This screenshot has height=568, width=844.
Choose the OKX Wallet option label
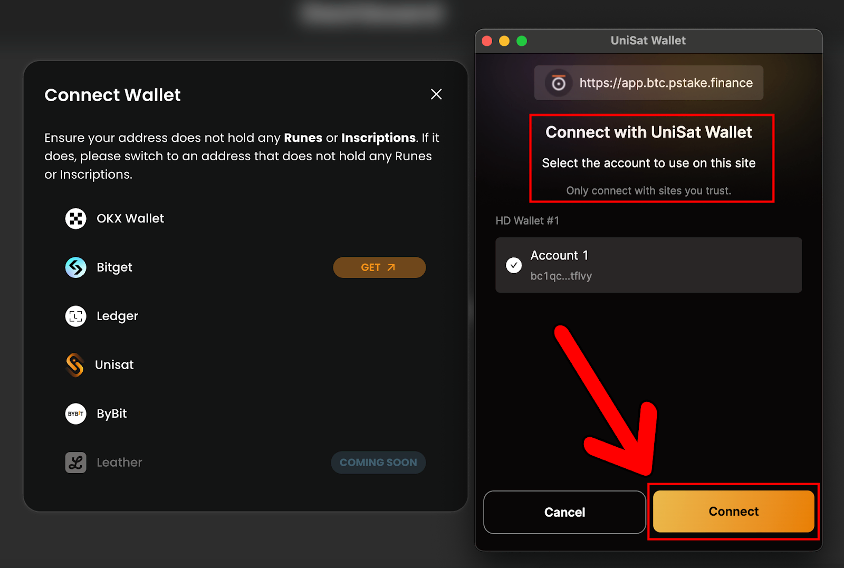pos(130,218)
